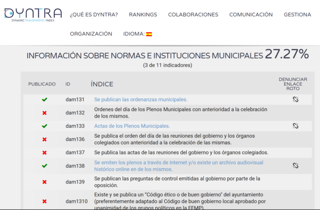Click the red cross for dam137
This screenshot has width=320, height=210.
[x=45, y=153]
